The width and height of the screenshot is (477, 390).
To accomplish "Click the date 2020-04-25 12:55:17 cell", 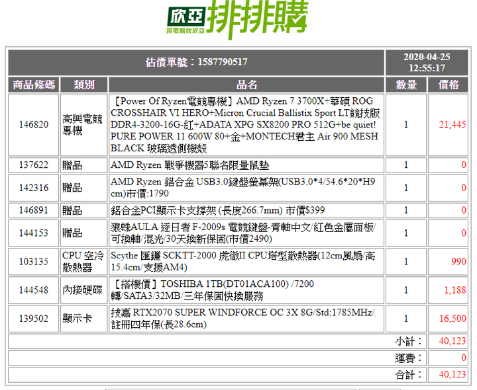I will [x=427, y=62].
